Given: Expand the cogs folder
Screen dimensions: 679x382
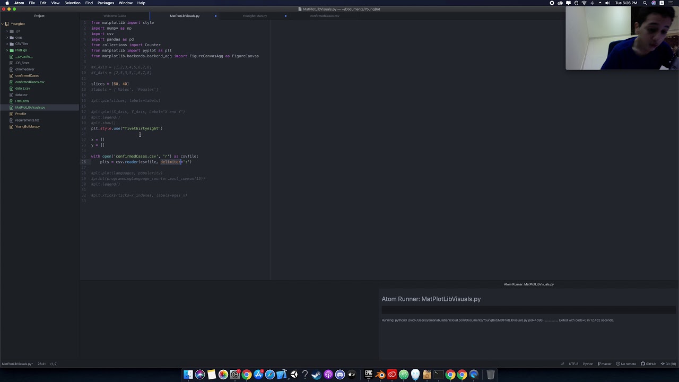Looking at the screenshot, I should point(19,37).
